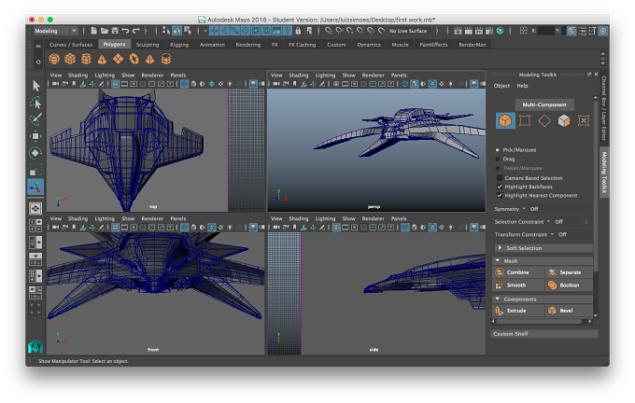635x403 pixels.
Task: Activate the Scale tool in toolbox
Action: [35, 170]
